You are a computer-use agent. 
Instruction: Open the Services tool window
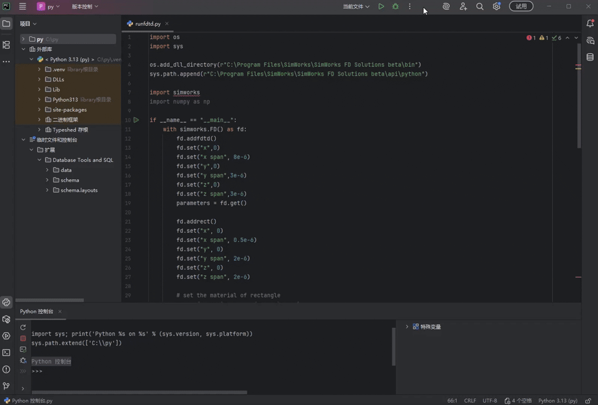pos(7,336)
